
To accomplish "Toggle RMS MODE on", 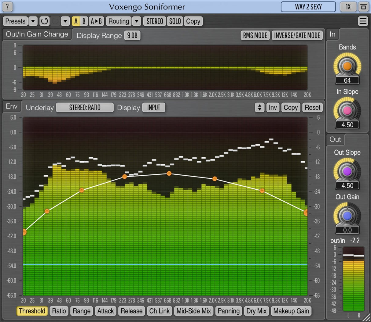I will click(x=255, y=35).
